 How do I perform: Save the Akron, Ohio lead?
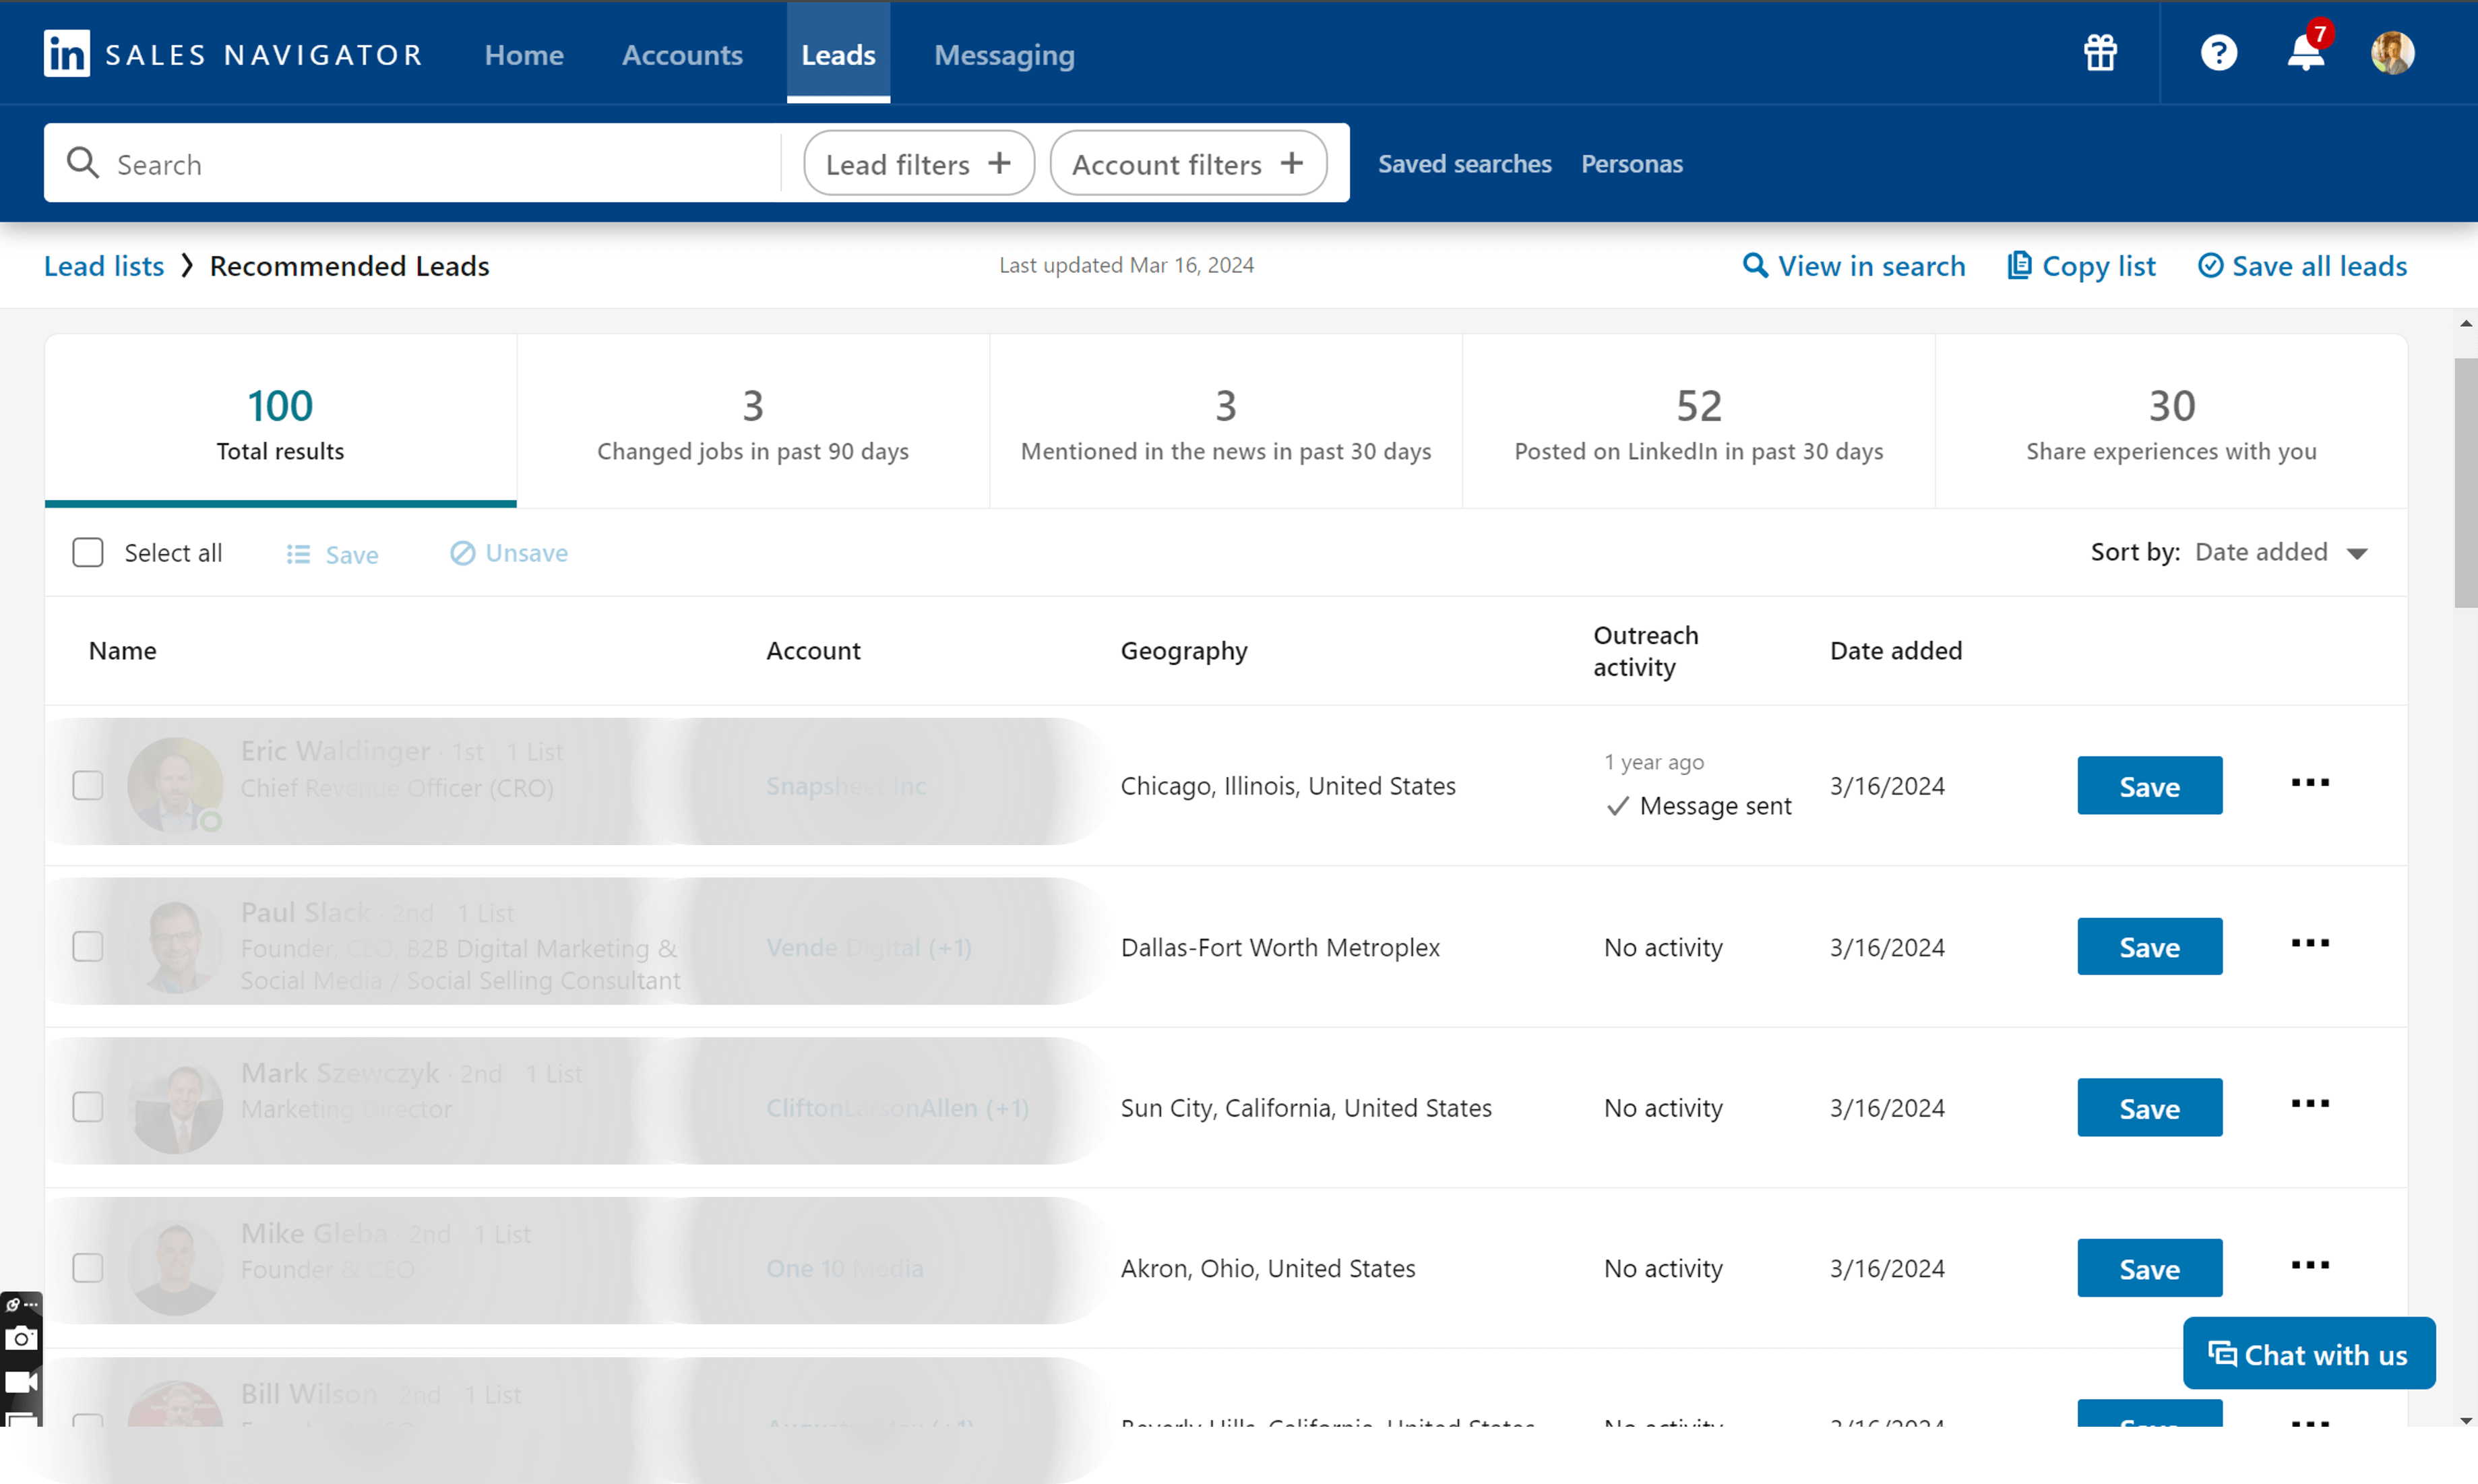click(x=2149, y=1269)
